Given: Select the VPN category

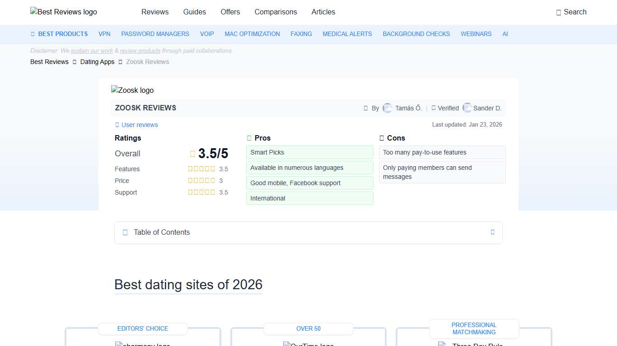Looking at the screenshot, I should coord(104,34).
